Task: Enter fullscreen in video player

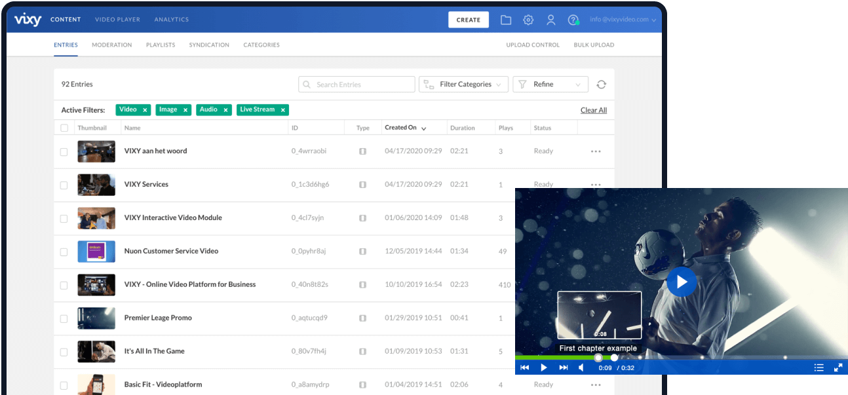Action: [838, 367]
